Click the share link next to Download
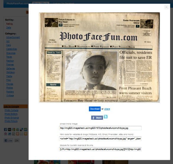 tap(107, 109)
